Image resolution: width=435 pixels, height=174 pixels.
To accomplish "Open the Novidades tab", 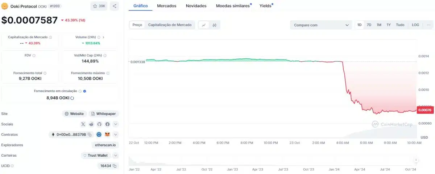I will 196,6.
